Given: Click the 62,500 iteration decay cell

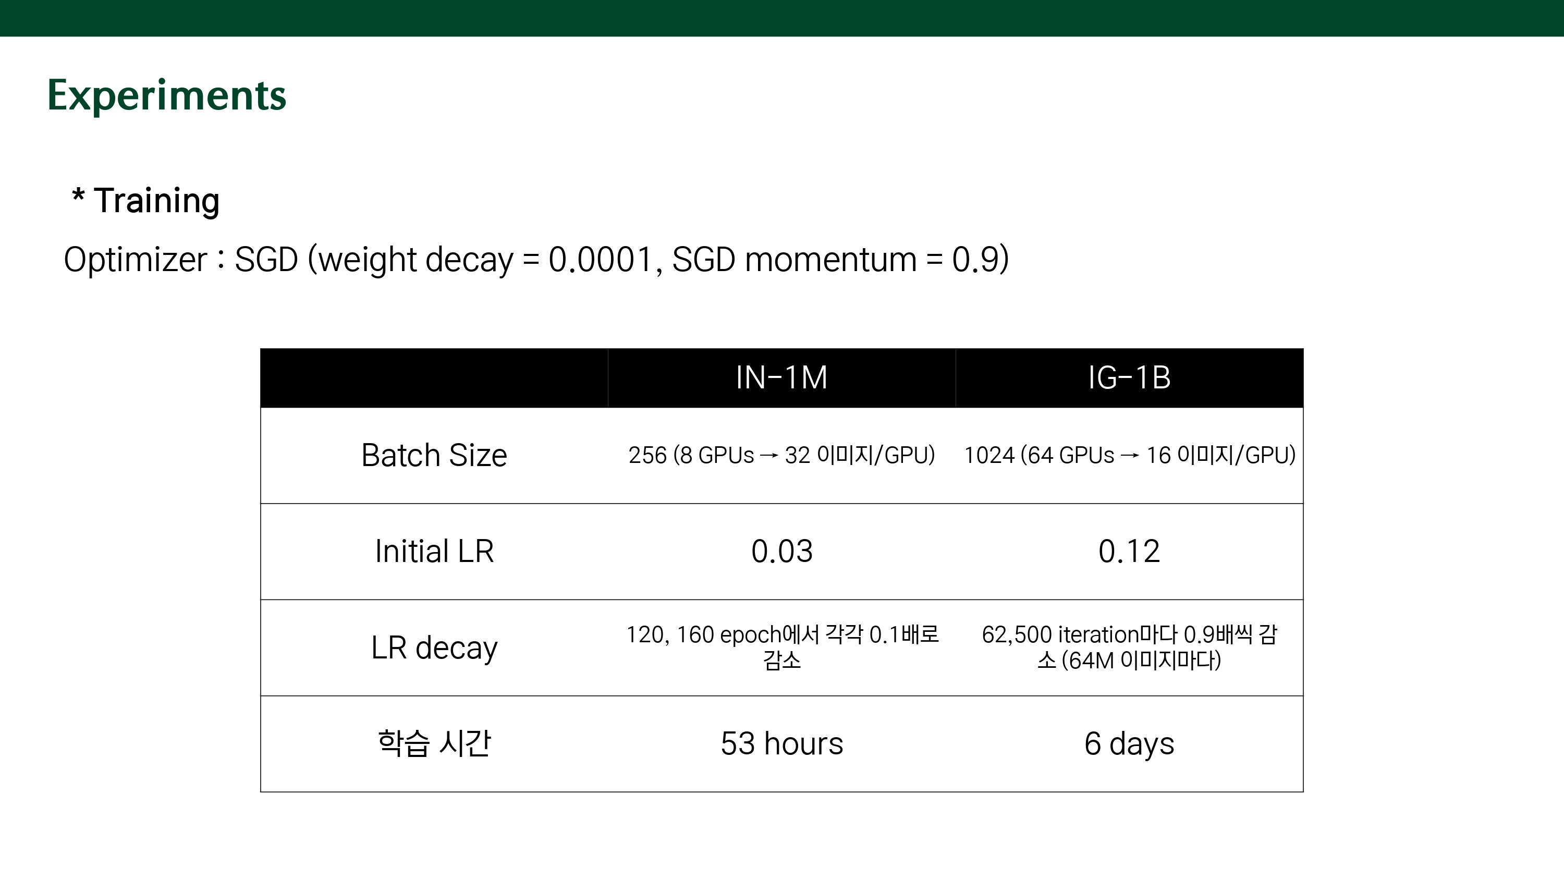Looking at the screenshot, I should [1129, 647].
